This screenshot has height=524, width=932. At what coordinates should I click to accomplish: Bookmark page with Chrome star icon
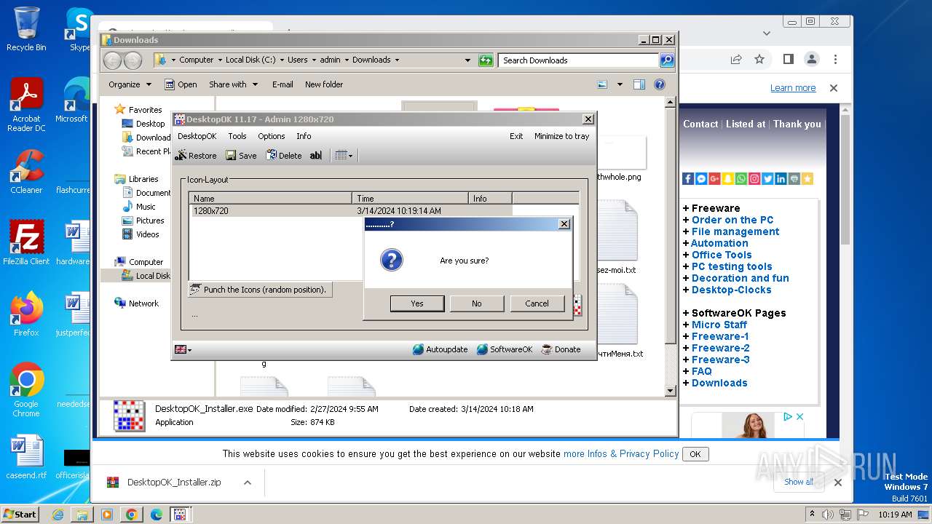[759, 59]
